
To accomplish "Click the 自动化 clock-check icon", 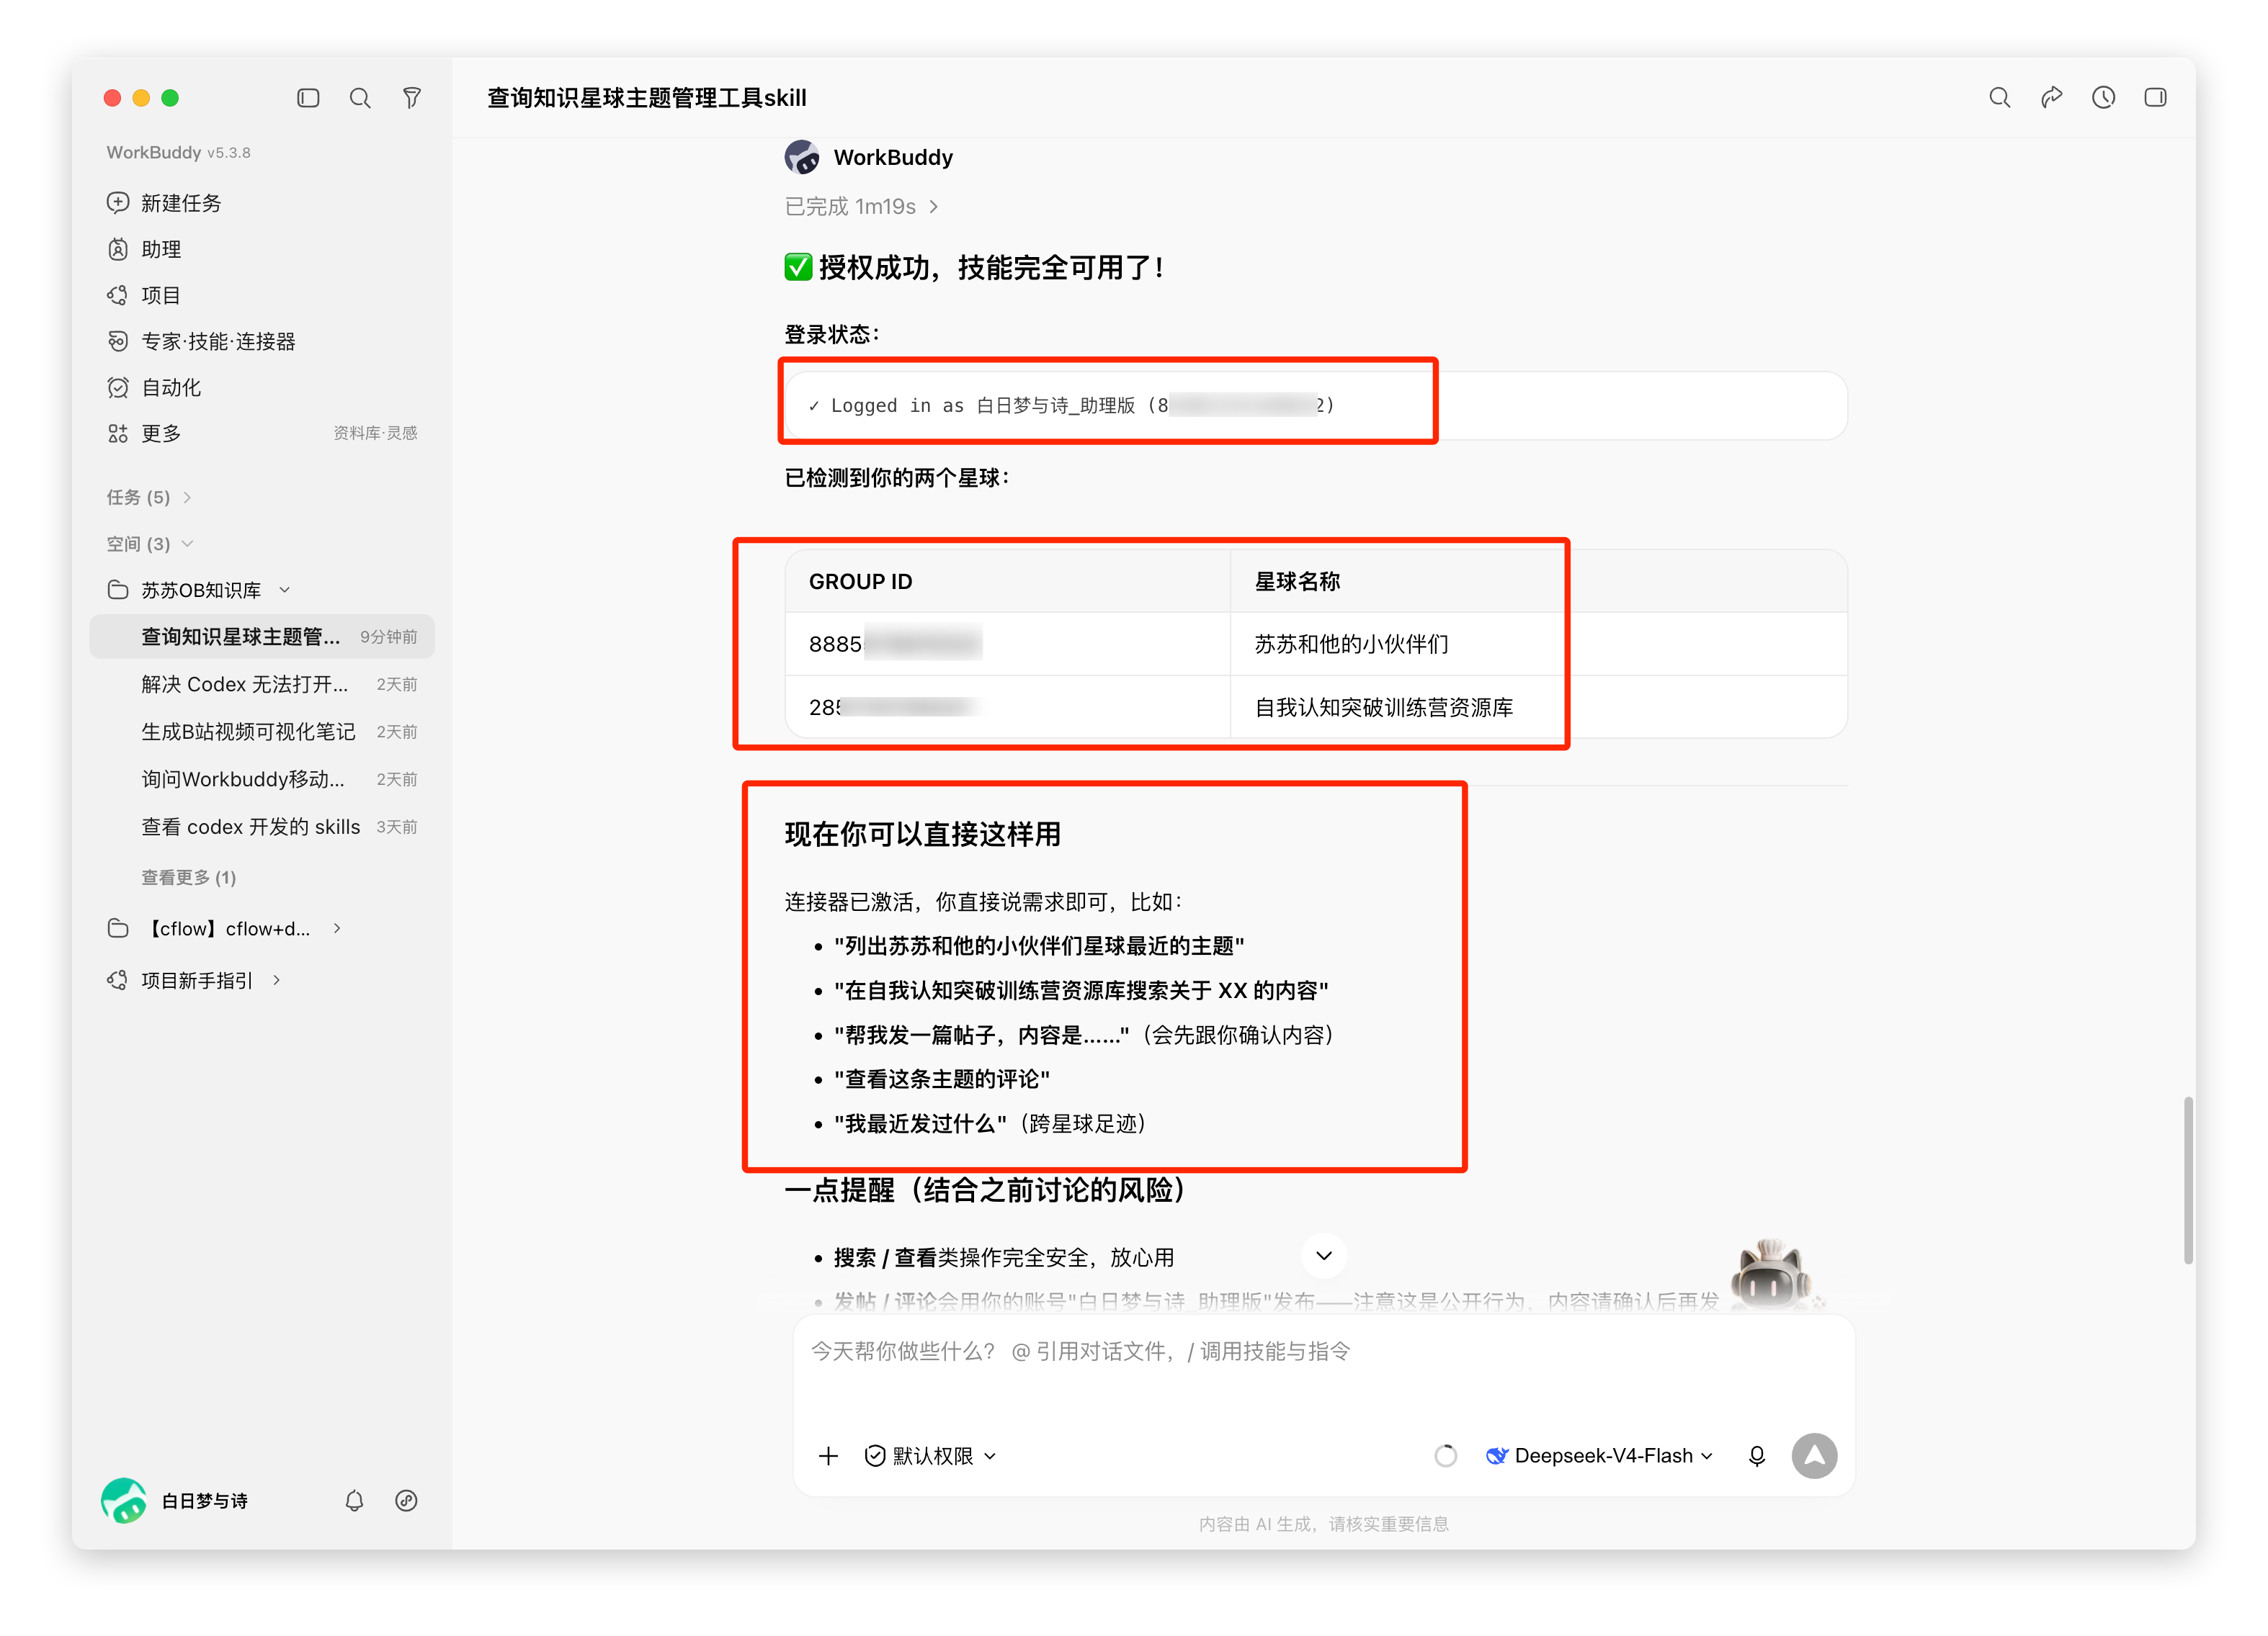I will 118,387.
